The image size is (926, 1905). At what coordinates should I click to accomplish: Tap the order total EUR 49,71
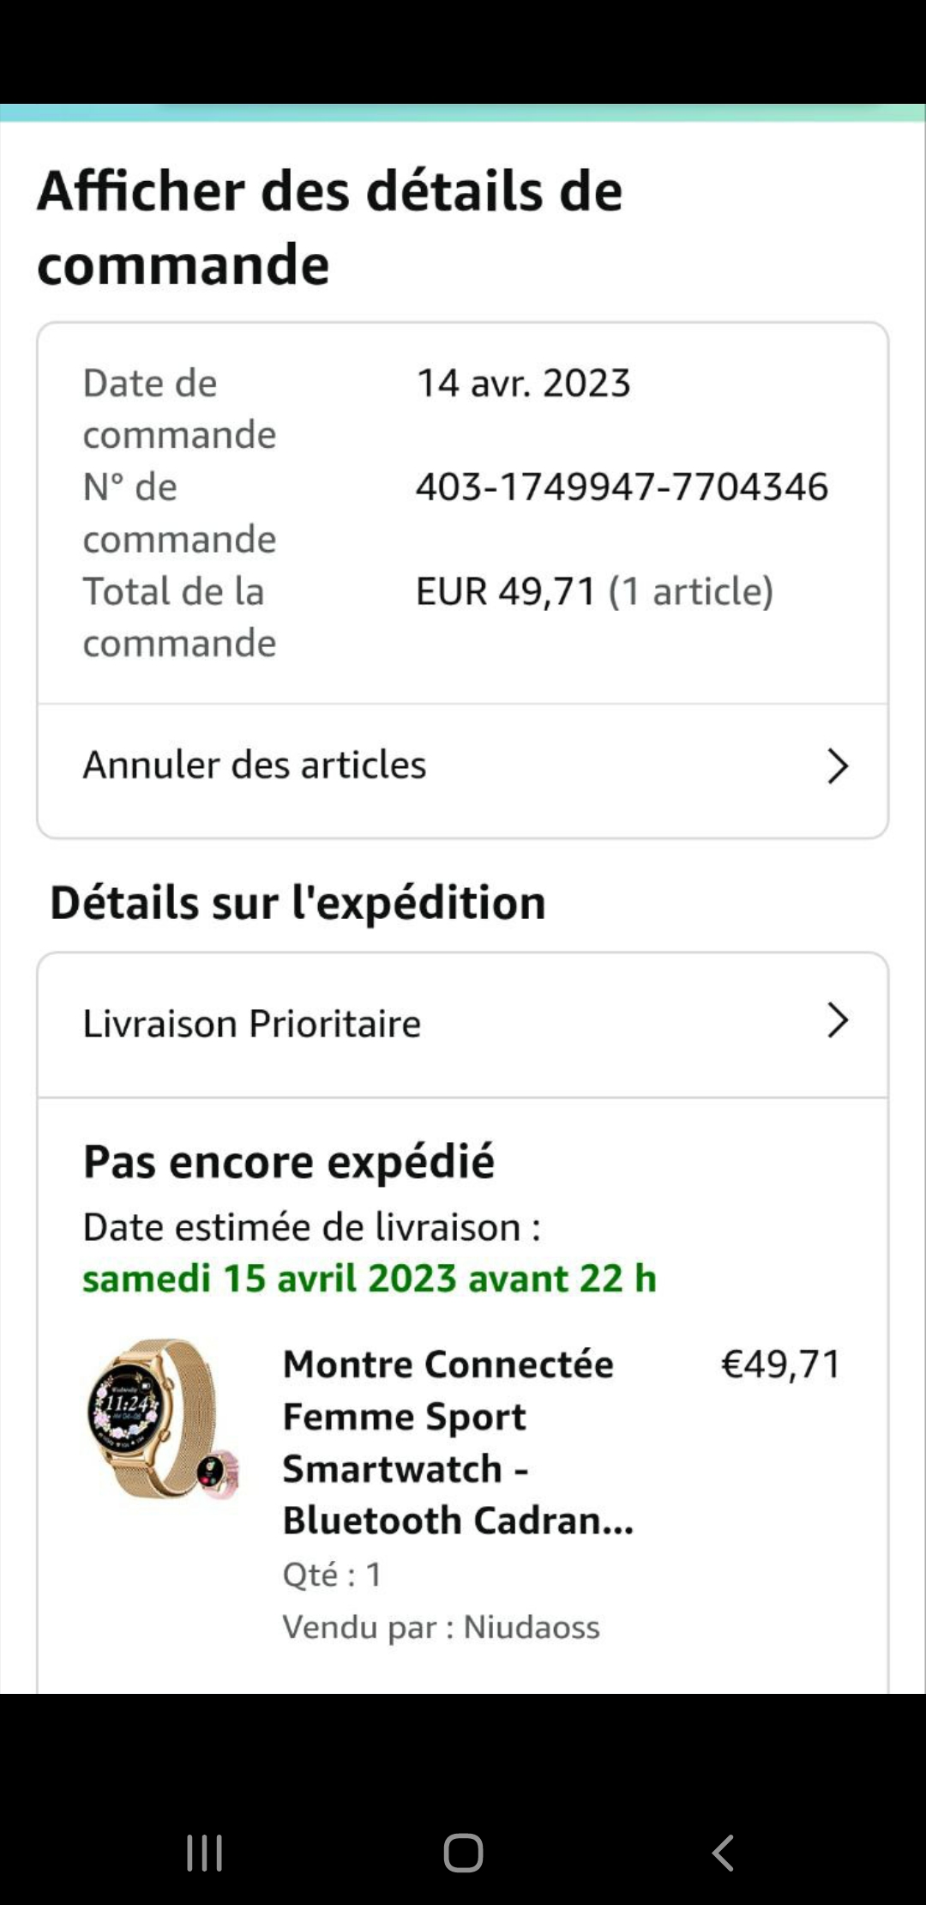505,591
